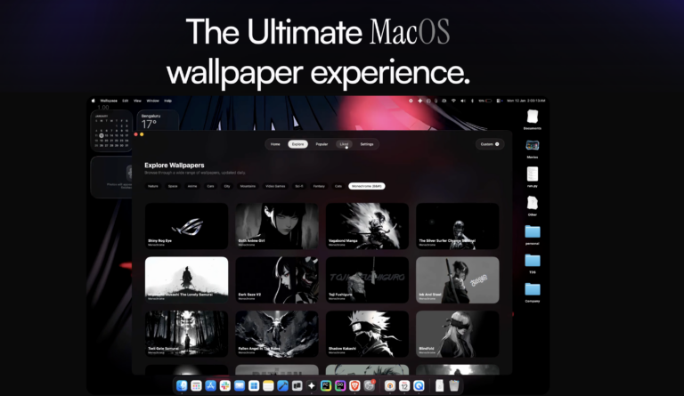Viewport: 684px width, 396px height.
Task: Click the volume icon in menu bar
Action: pos(463,101)
